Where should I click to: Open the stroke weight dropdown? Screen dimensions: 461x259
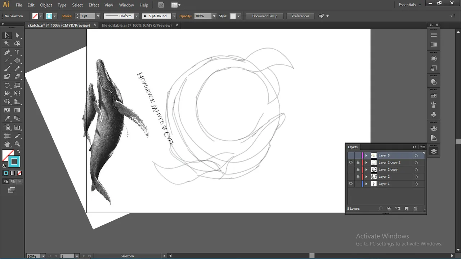click(98, 16)
